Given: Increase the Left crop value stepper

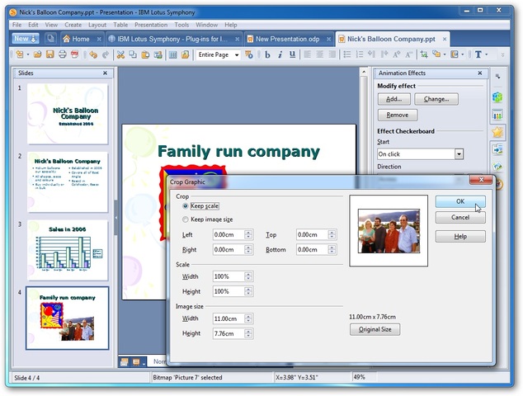Looking at the screenshot, I should (248, 233).
